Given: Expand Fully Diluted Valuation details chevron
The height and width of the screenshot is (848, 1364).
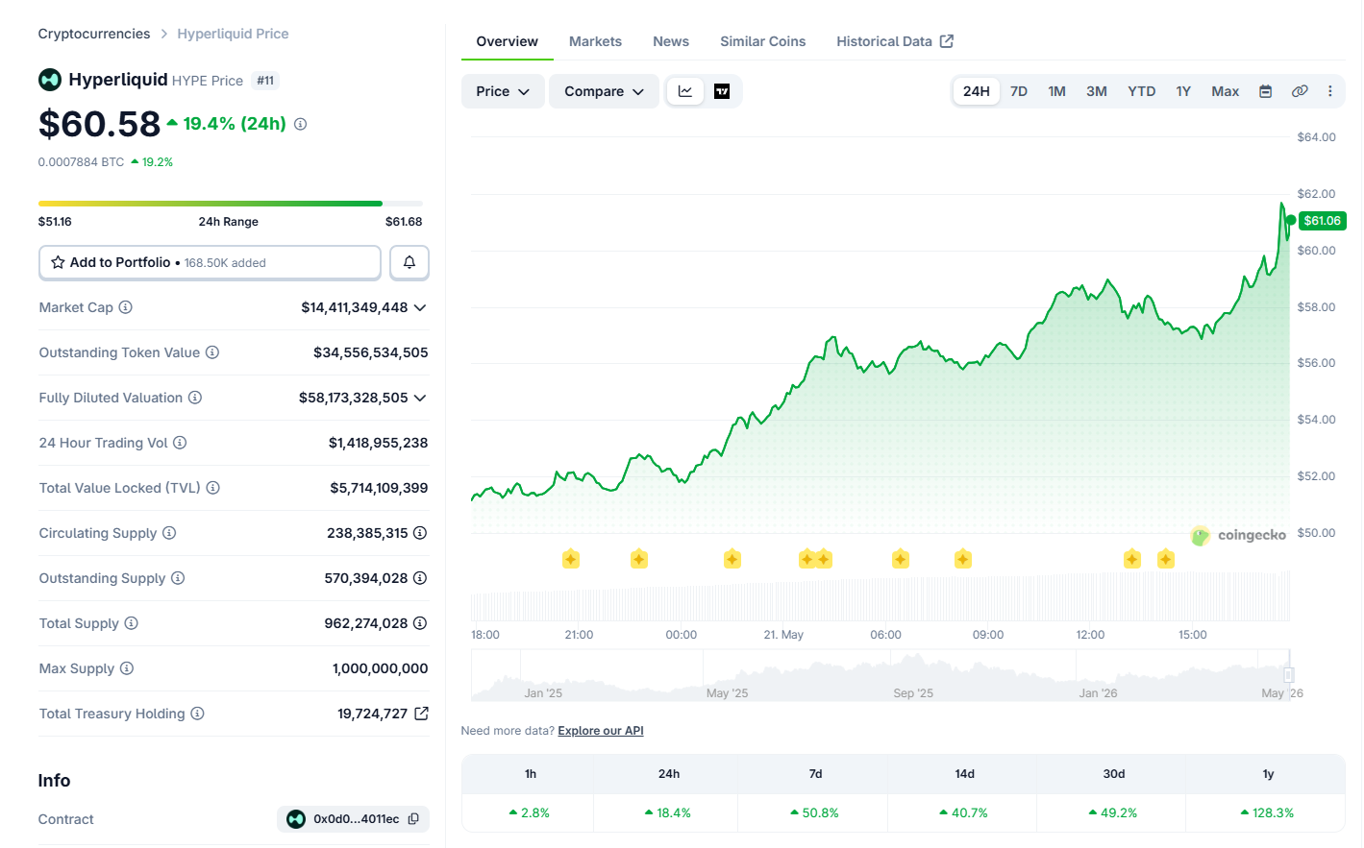Looking at the screenshot, I should [x=420, y=398].
